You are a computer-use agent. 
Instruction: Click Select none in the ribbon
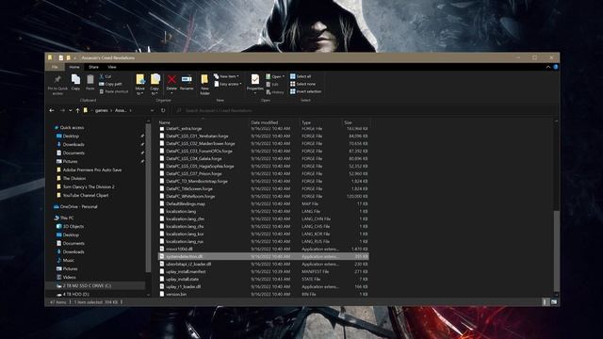[x=302, y=84]
